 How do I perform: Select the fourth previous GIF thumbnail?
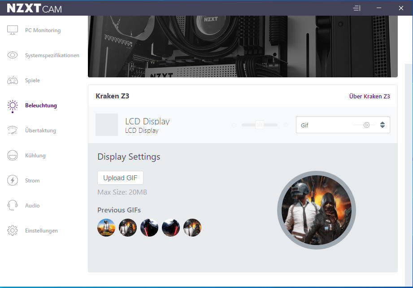pyautogui.click(x=171, y=228)
